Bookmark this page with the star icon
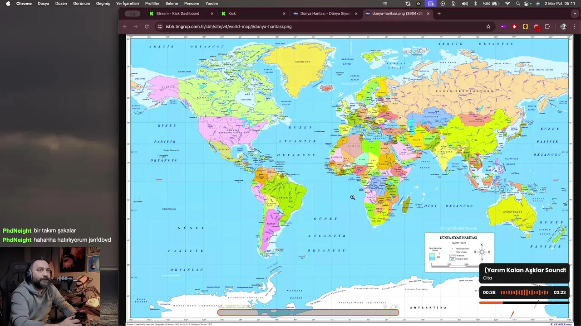 (488, 27)
